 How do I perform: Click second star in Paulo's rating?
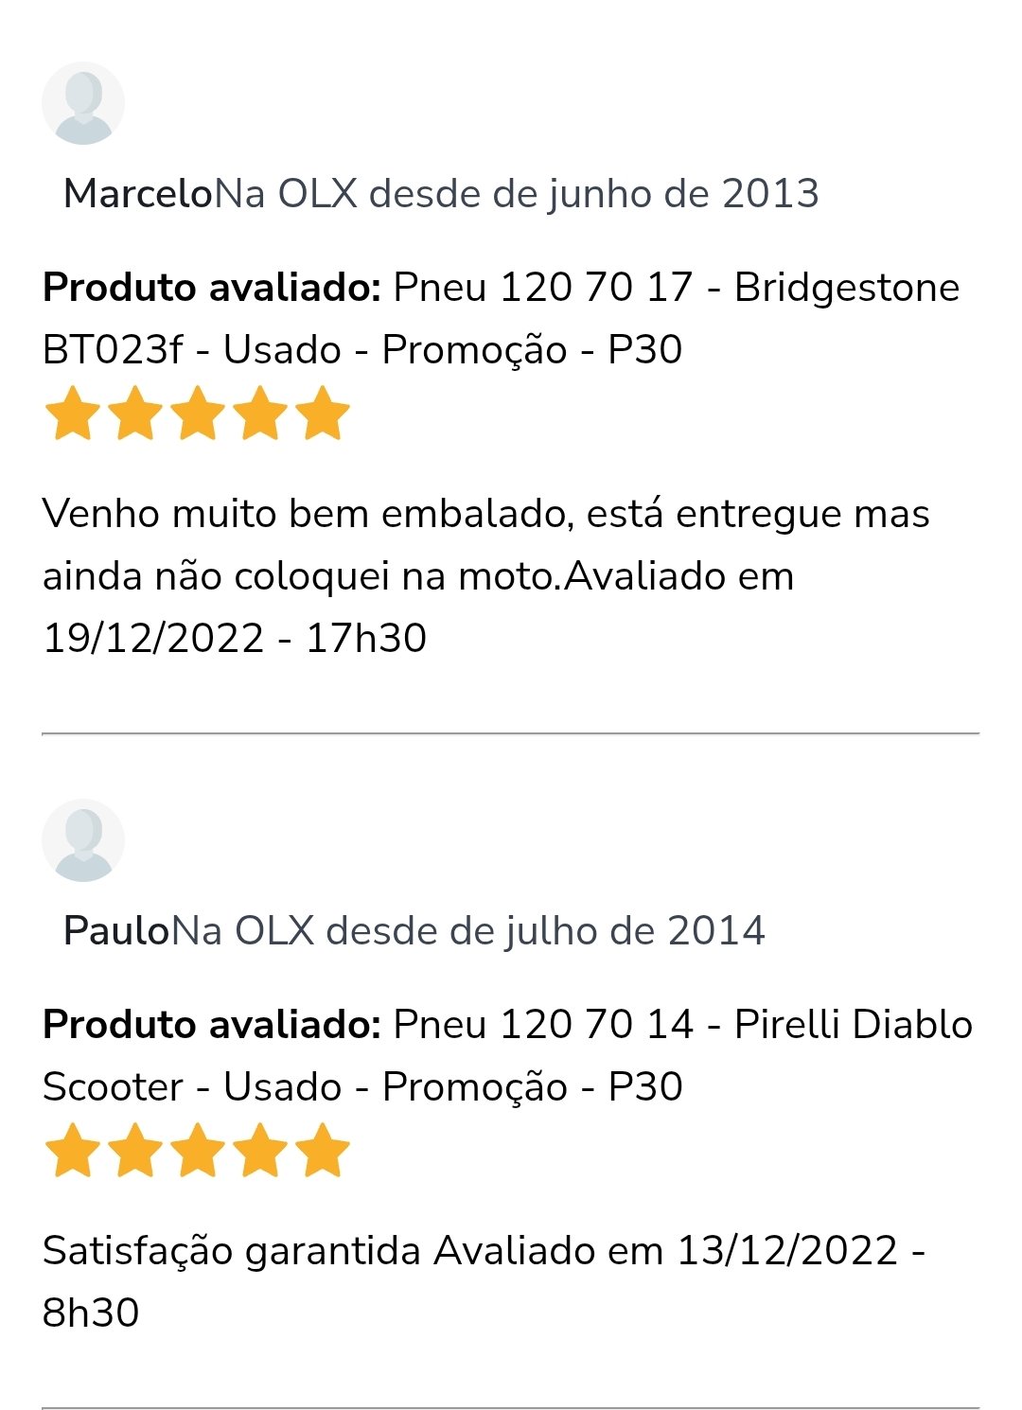(x=135, y=1151)
